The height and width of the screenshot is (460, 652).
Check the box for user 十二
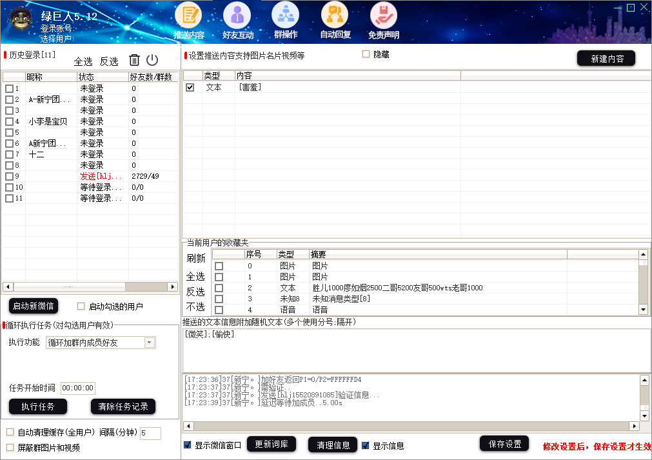(9, 154)
